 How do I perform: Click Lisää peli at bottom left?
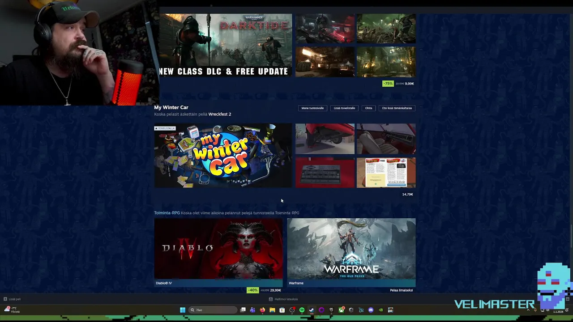point(15,299)
